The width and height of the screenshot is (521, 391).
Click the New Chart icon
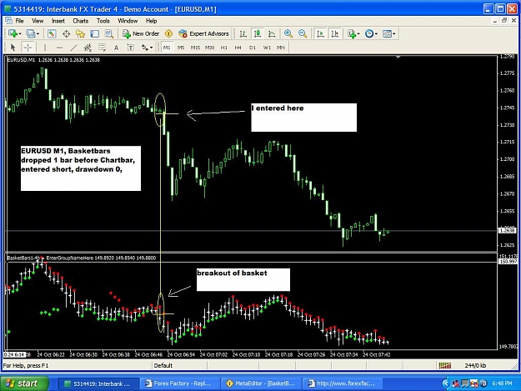pos(13,33)
